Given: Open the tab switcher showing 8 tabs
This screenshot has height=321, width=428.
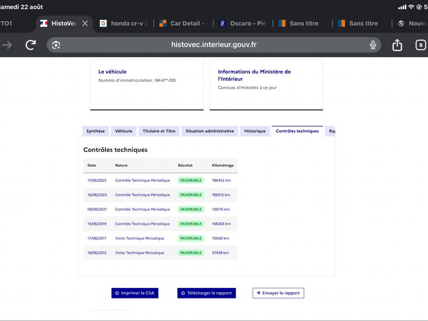Looking at the screenshot, I should point(421,45).
